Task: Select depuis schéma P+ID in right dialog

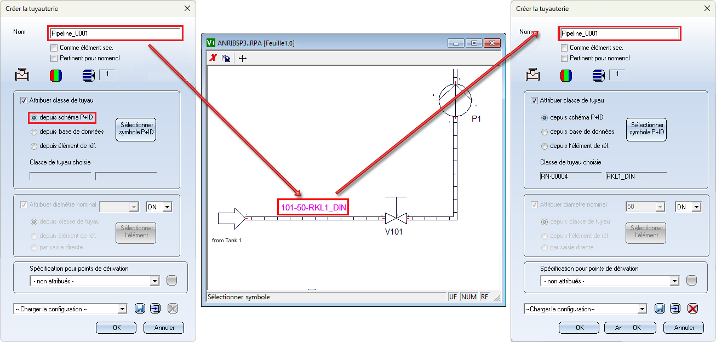Action: [x=545, y=117]
